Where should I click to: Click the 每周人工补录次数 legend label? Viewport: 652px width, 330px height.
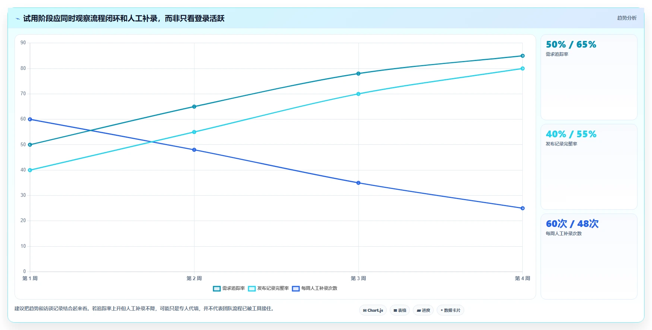pyautogui.click(x=319, y=288)
